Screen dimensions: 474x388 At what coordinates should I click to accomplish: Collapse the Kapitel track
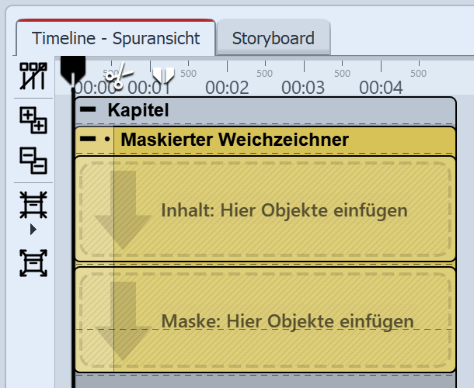[89, 109]
